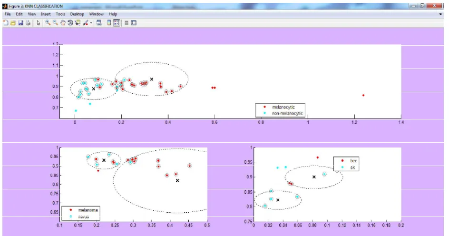This screenshot has width=449, height=236.
Task: Select the Pan hand tool
Action: pos(63,23)
